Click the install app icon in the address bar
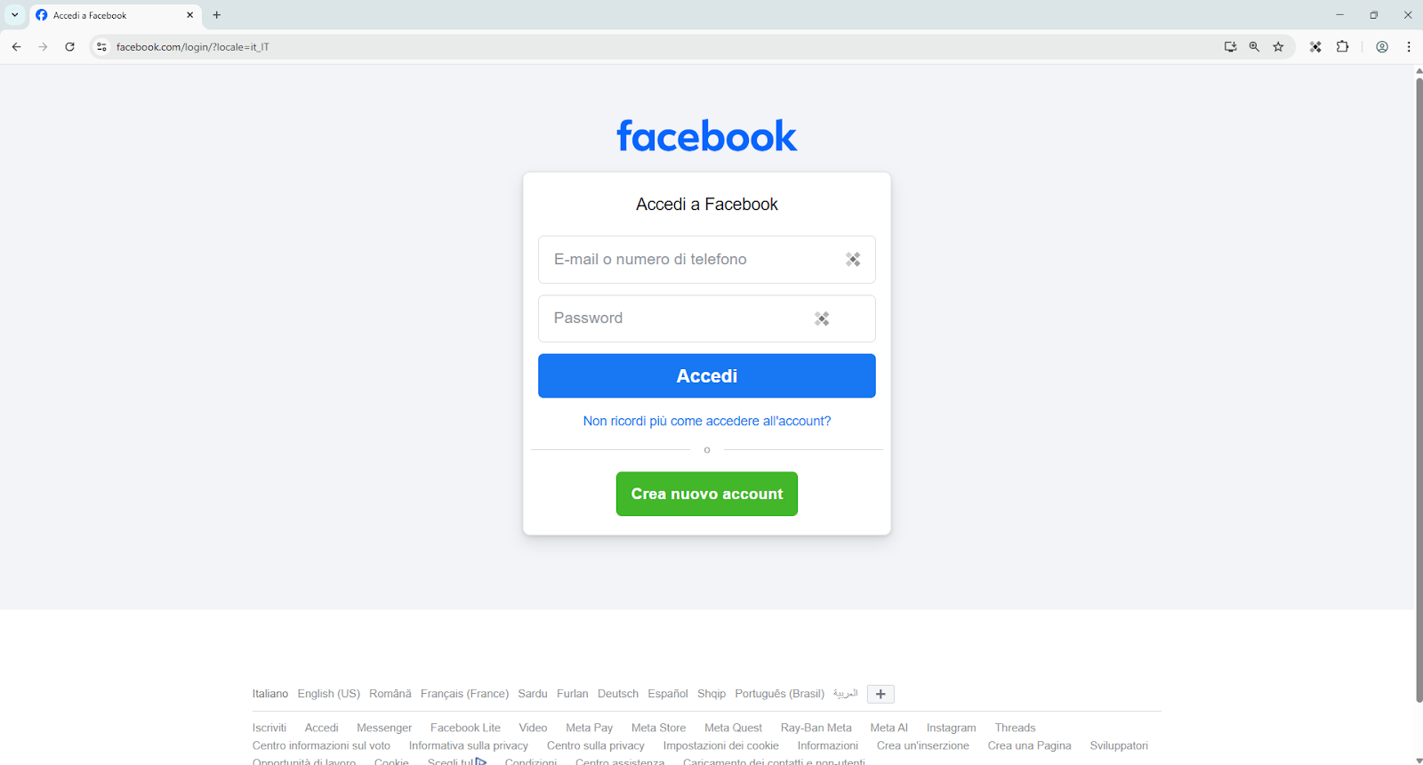 (1230, 47)
